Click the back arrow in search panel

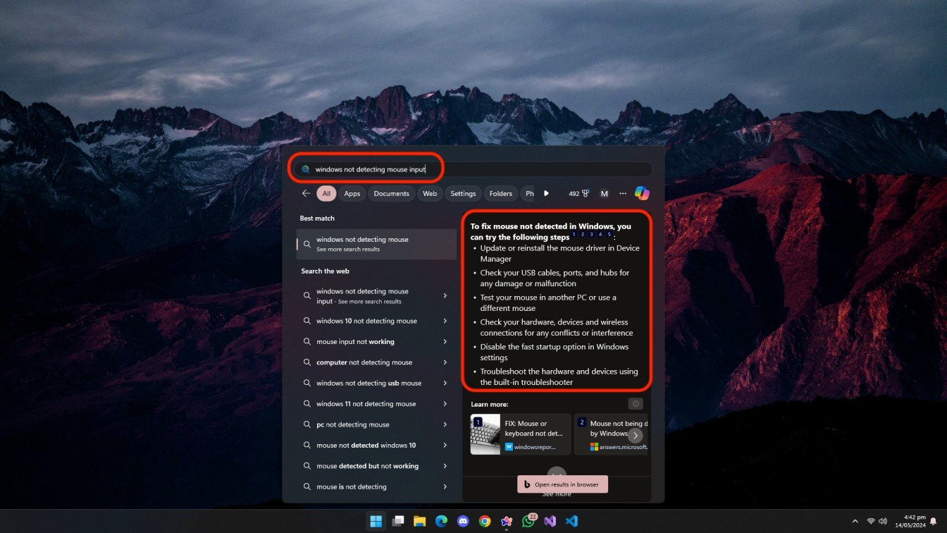306,193
